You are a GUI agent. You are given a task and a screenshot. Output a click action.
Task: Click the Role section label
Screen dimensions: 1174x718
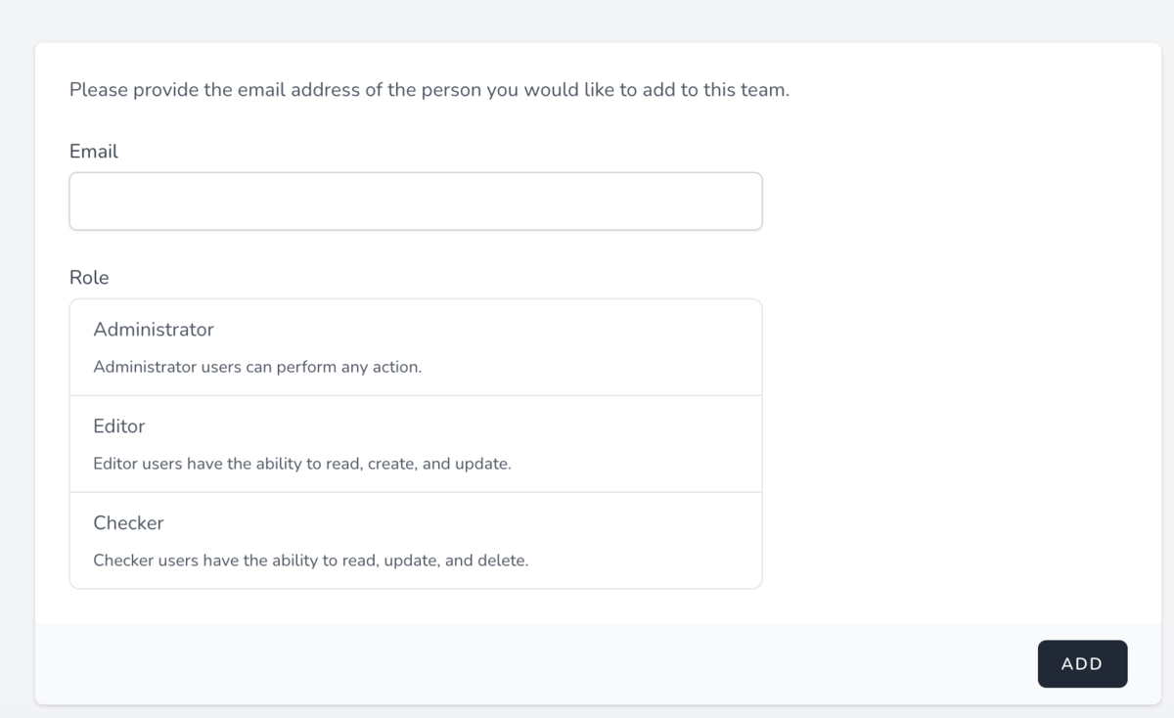pos(89,278)
